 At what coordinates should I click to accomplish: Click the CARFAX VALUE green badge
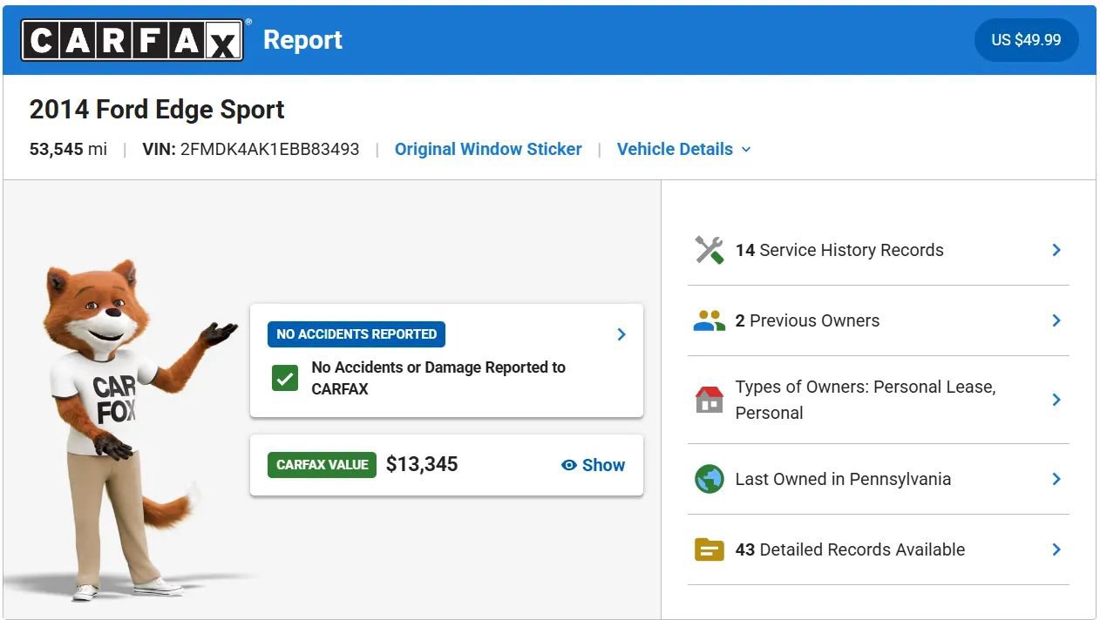point(323,465)
